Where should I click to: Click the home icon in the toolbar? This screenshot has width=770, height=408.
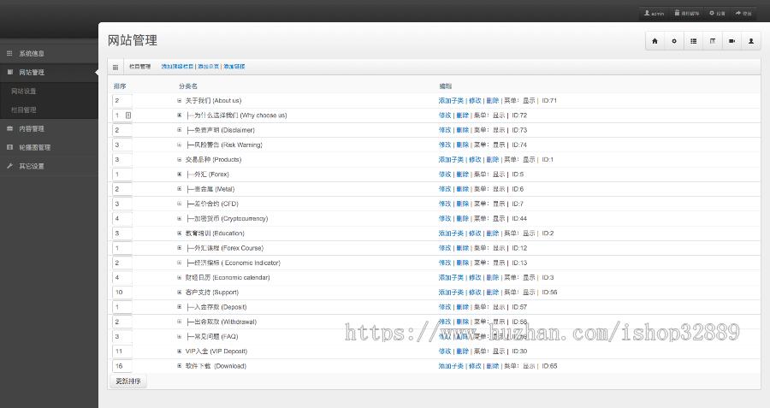654,41
